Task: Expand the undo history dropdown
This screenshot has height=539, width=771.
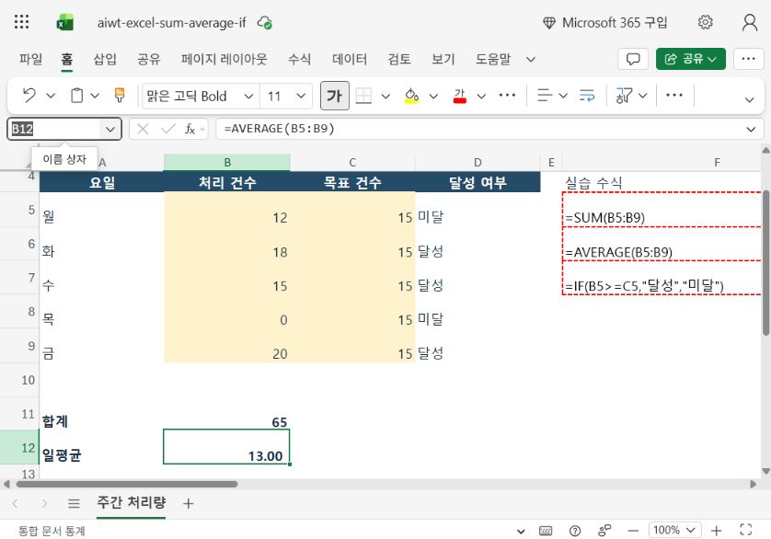Action: tap(51, 96)
